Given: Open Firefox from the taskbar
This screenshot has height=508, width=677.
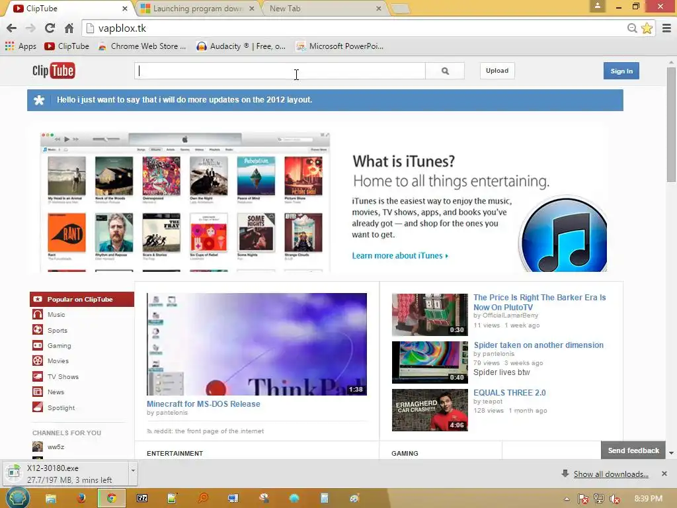Looking at the screenshot, I should (x=81, y=498).
